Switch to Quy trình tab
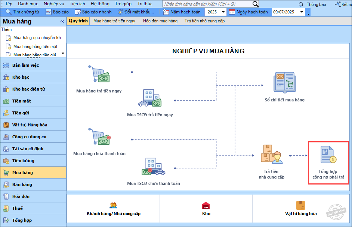Screen dimensions: 352x227 coord(78,21)
